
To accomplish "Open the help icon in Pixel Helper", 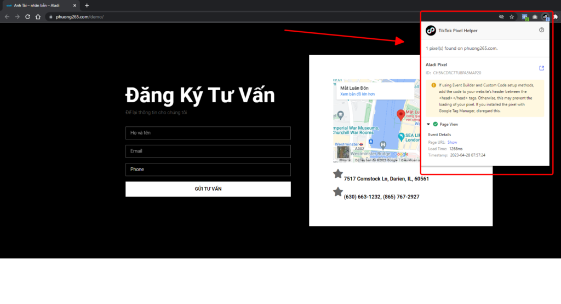I will click(541, 31).
